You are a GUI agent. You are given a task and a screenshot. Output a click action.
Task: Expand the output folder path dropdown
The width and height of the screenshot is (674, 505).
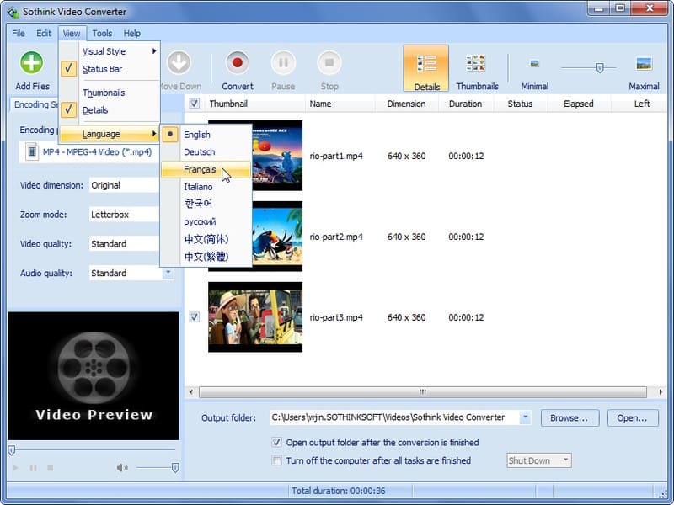(525, 417)
